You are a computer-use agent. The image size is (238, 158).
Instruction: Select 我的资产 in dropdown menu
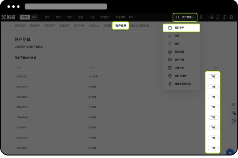181,28
